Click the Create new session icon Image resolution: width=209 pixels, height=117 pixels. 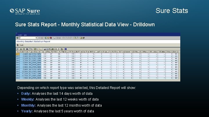(x=75, y=38)
